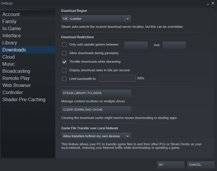Click the auto-update start time field
Viewport: 217px width, 171px height.
(x=136, y=45)
